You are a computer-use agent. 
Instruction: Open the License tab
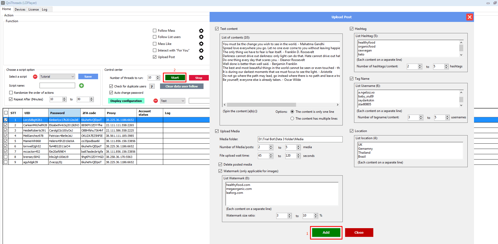(x=33, y=10)
